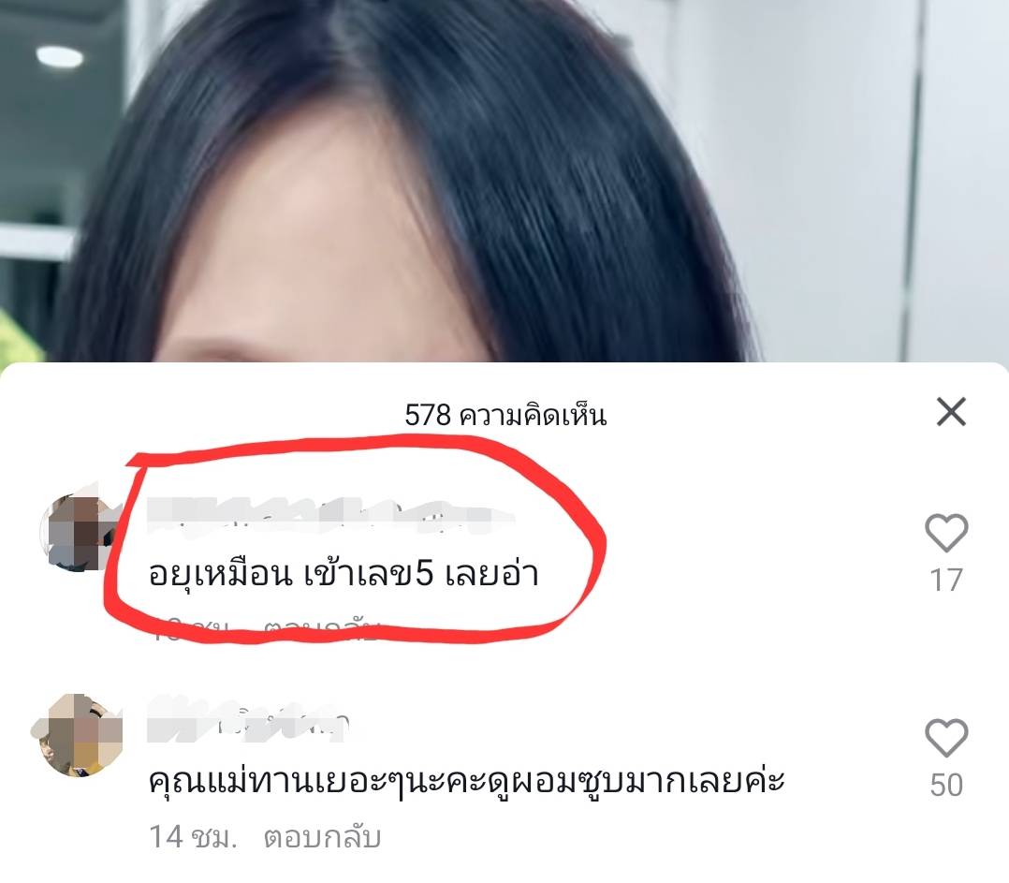Open the blurred username above the circled comment

coord(330,516)
